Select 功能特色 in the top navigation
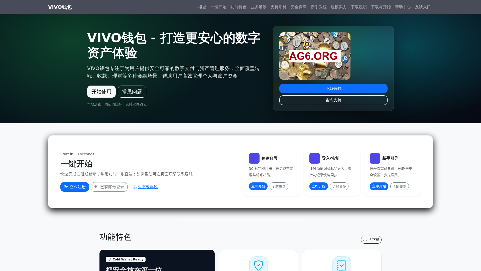This screenshot has width=481, height=271. 238,7
